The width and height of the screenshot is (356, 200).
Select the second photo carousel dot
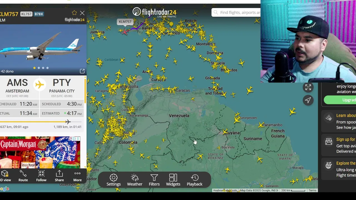pyautogui.click(x=39, y=68)
